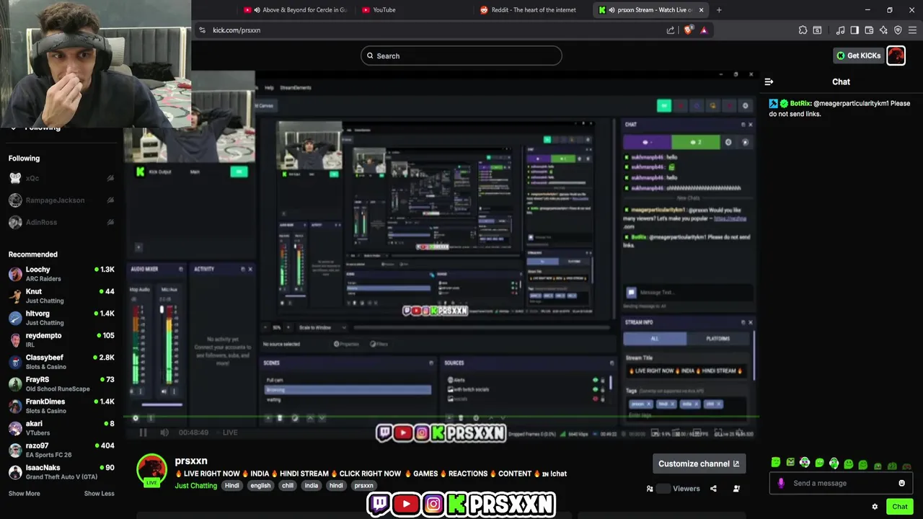Click the first green emote above chat input

776,463
